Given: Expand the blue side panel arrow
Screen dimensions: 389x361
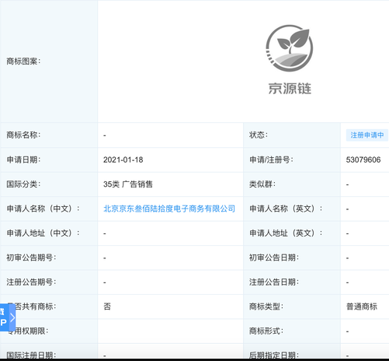Looking at the screenshot, I should pyautogui.click(x=12, y=317).
